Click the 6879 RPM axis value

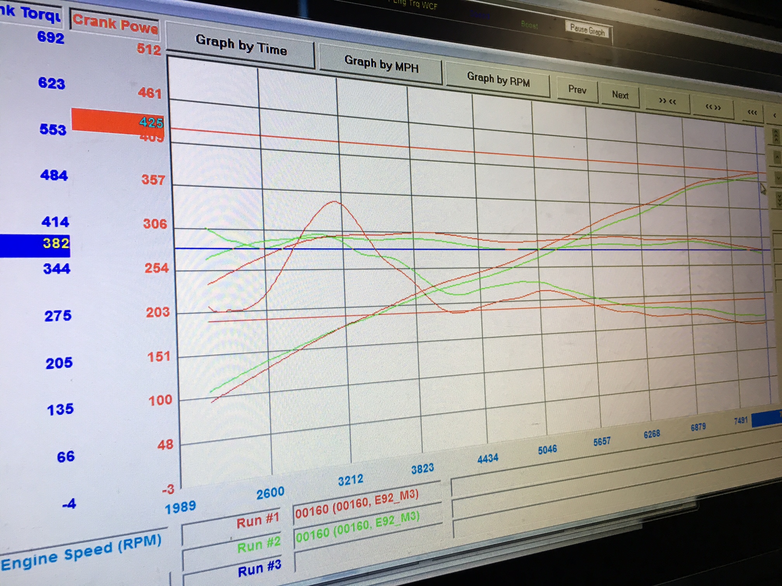click(x=698, y=427)
